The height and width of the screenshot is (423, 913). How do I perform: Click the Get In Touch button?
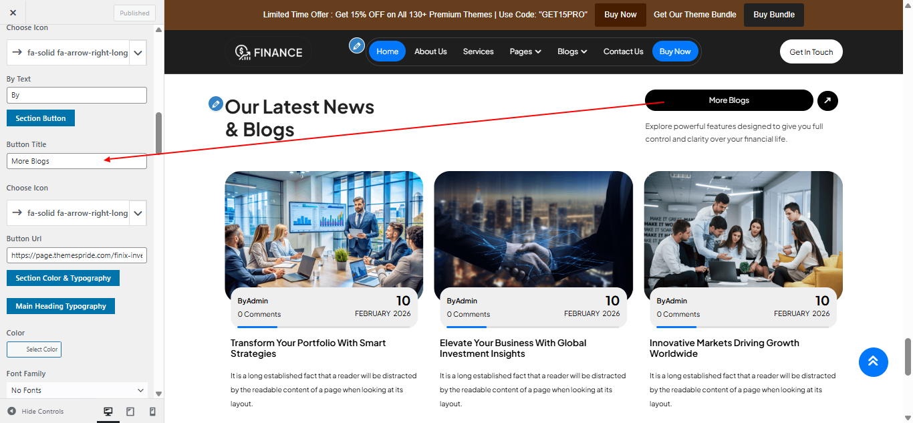coord(811,52)
